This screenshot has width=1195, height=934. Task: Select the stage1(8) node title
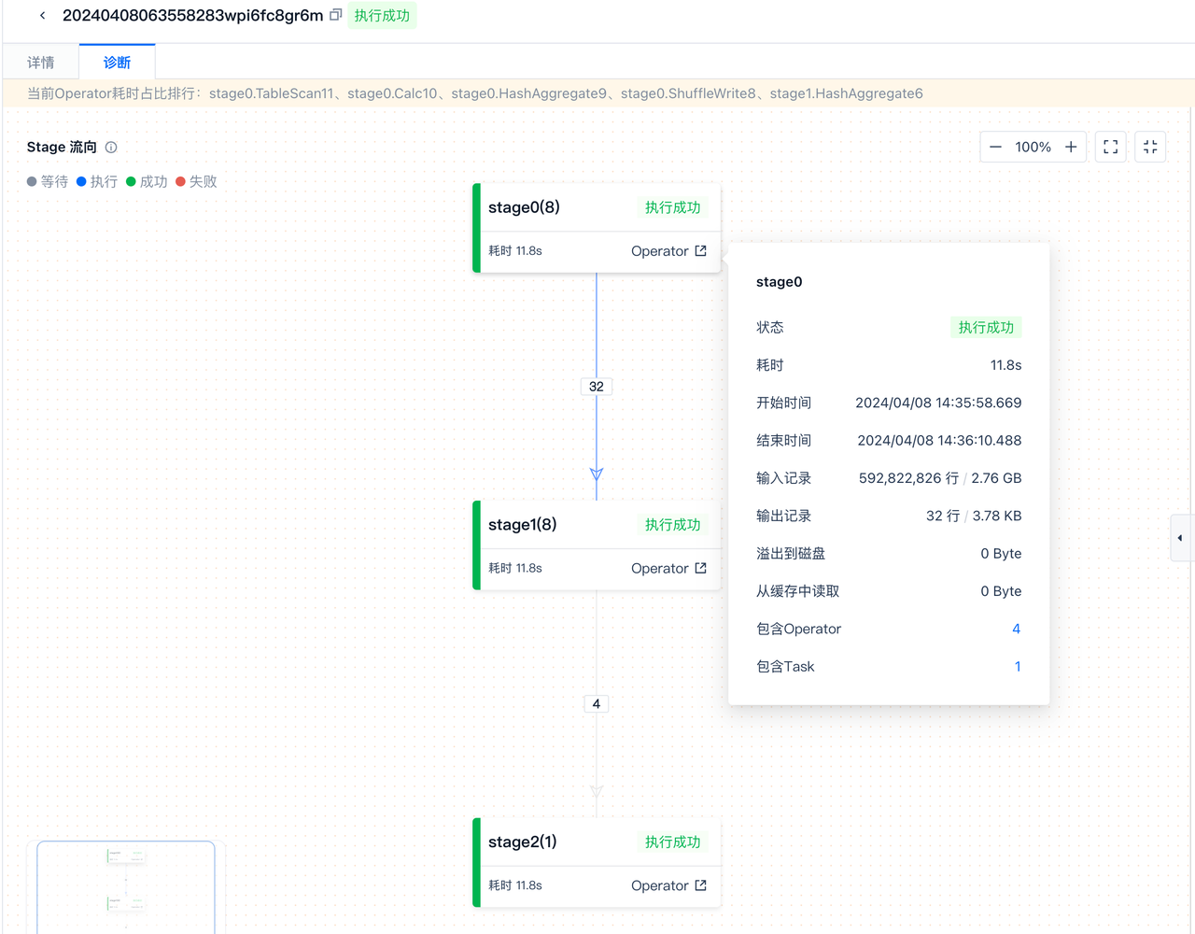tap(522, 525)
